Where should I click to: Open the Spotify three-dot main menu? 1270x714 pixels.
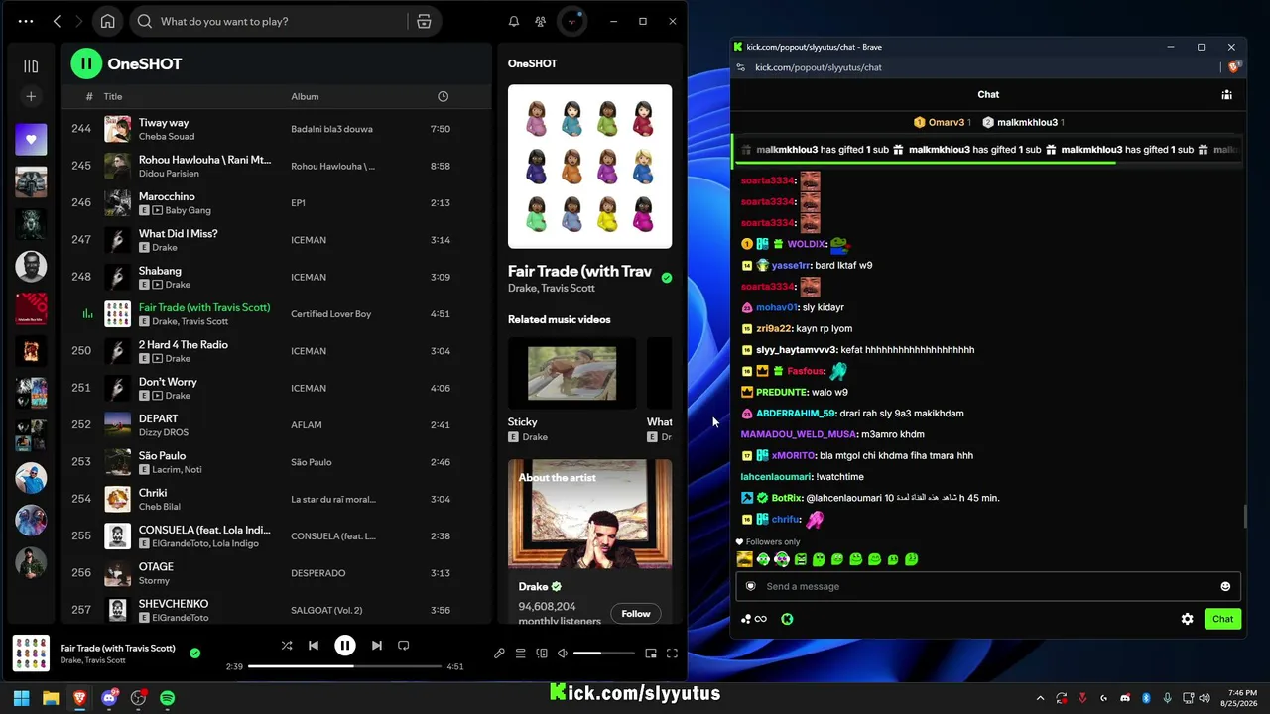[x=26, y=21]
